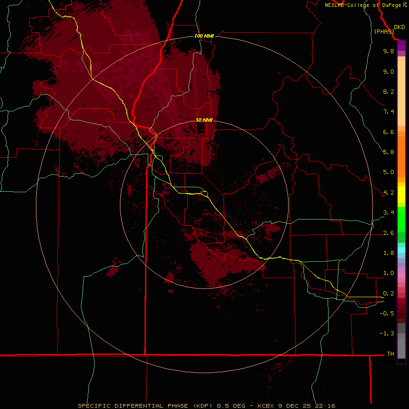Click the 50 NMI range ring label

pos(204,120)
